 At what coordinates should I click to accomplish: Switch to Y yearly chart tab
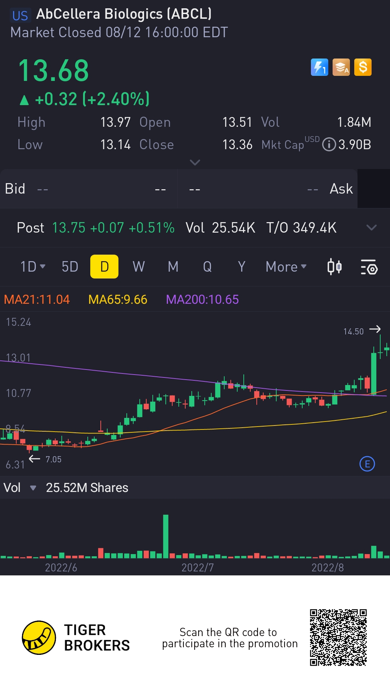(242, 267)
